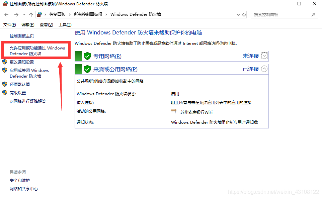Close the Windows Defender 防火墙 window
The image size is (322, 198).
(315, 4)
